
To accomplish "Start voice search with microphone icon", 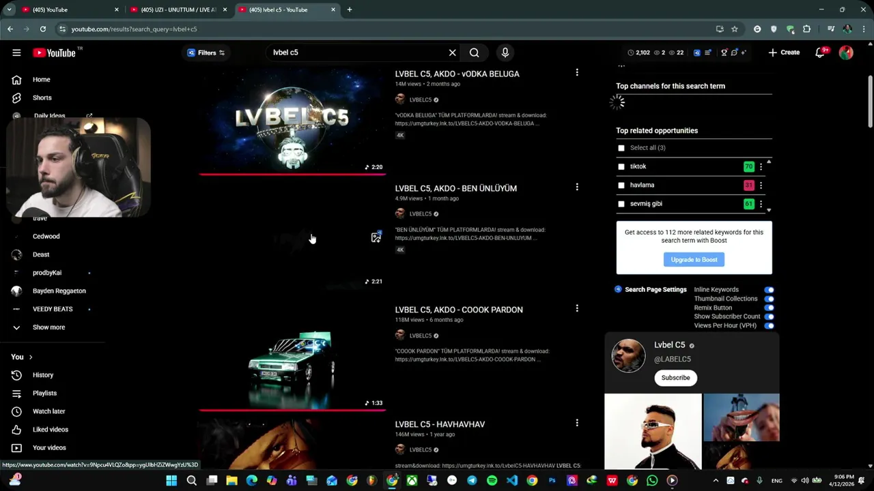I will tap(505, 53).
